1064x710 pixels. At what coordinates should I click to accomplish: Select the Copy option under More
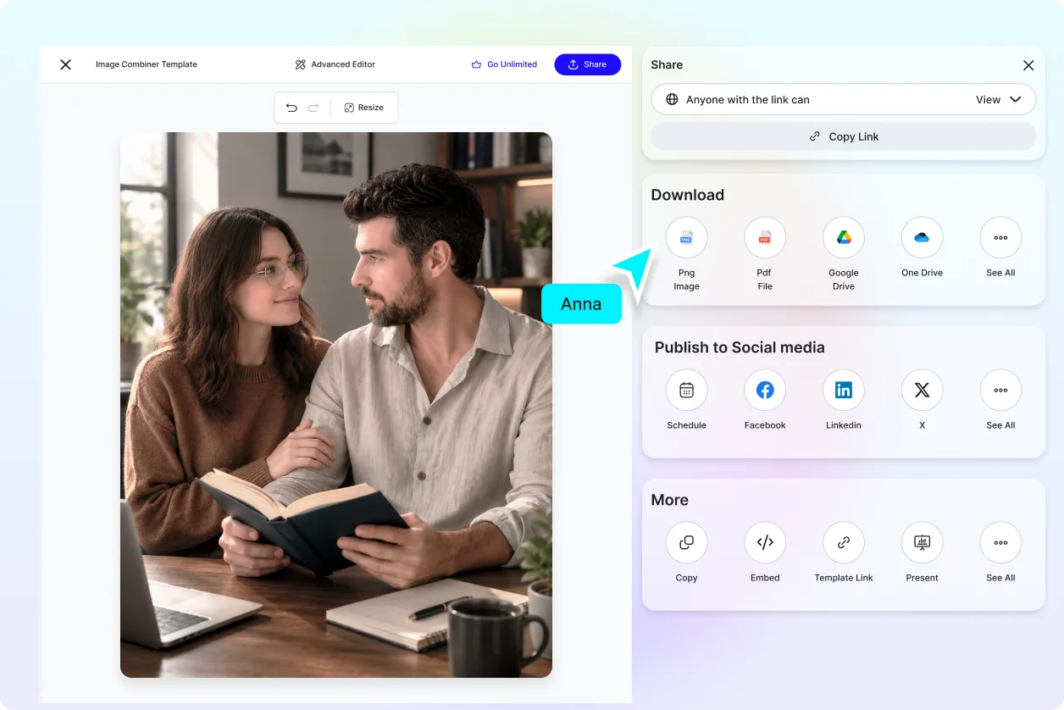pyautogui.click(x=686, y=543)
